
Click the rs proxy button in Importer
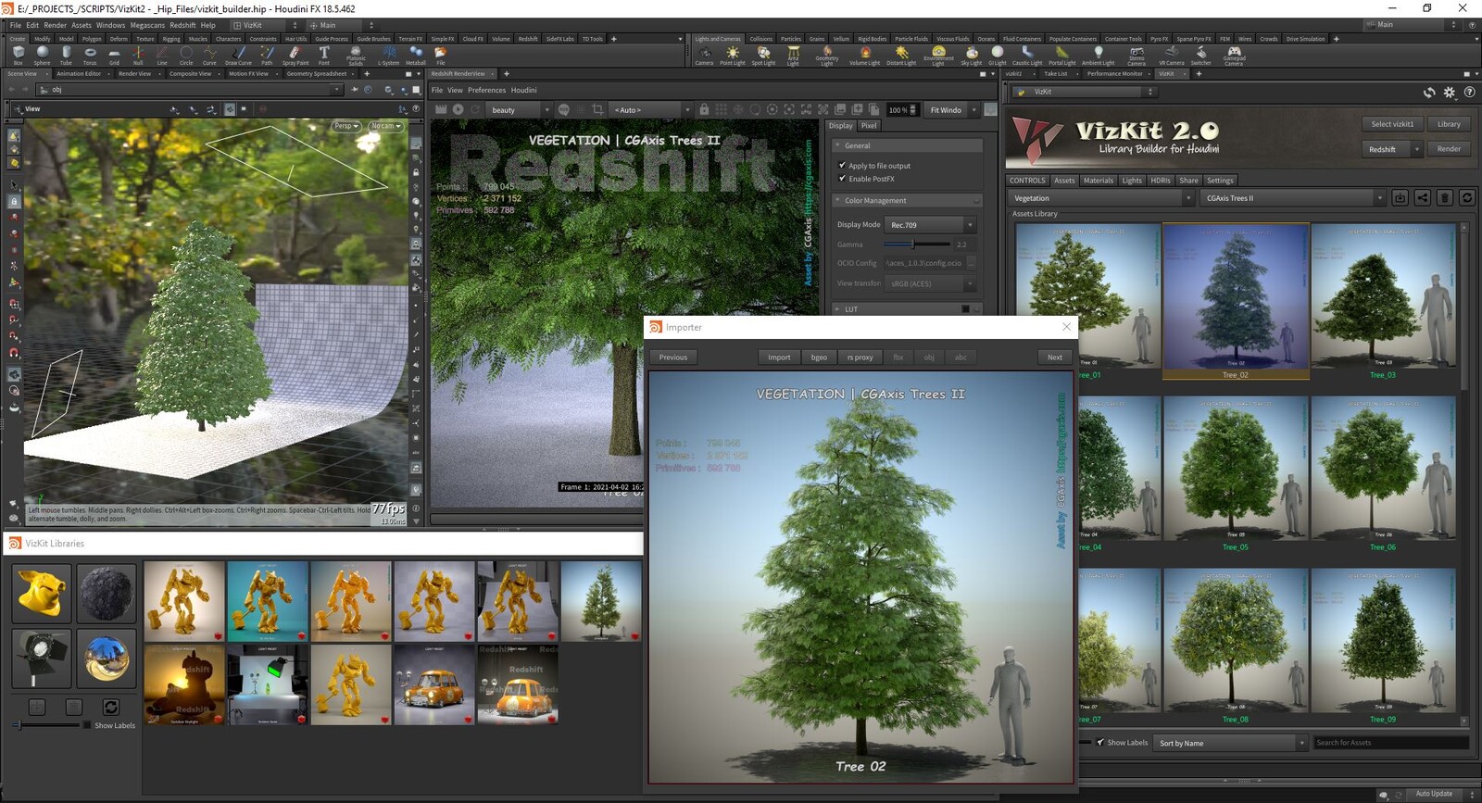point(860,358)
